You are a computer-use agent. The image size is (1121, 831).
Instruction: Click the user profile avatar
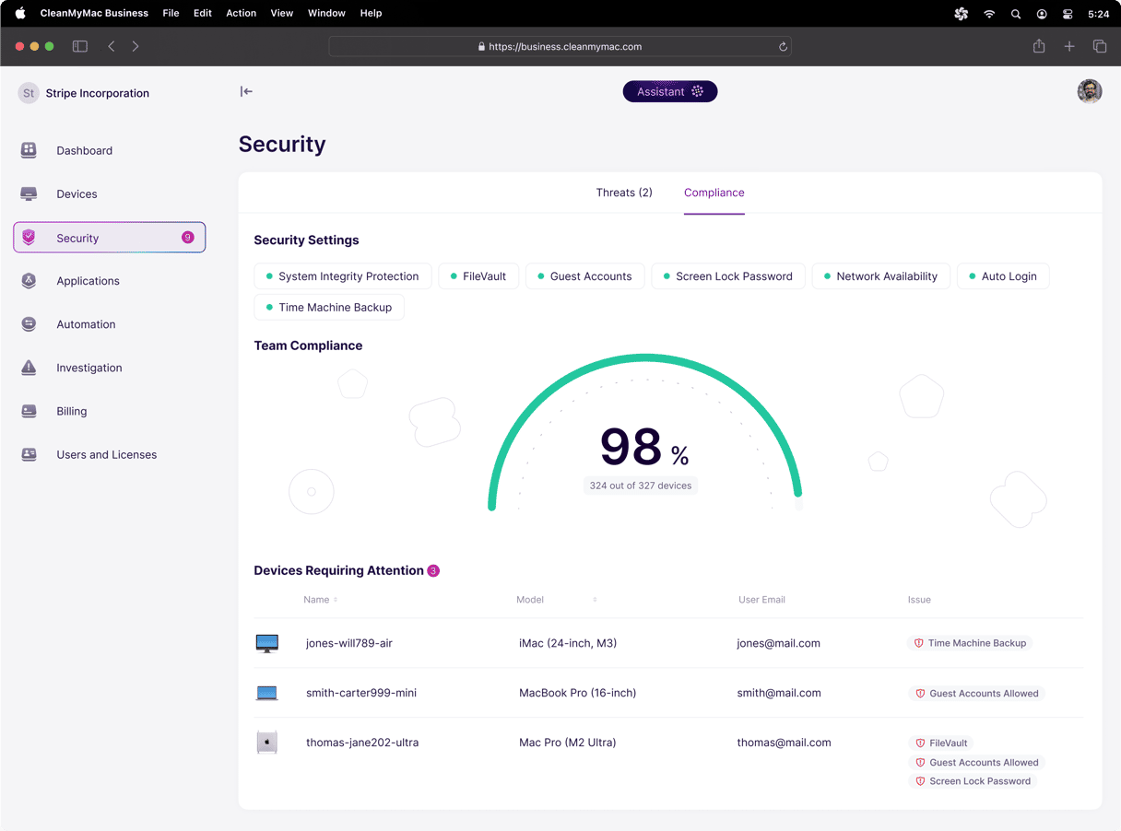[1090, 91]
